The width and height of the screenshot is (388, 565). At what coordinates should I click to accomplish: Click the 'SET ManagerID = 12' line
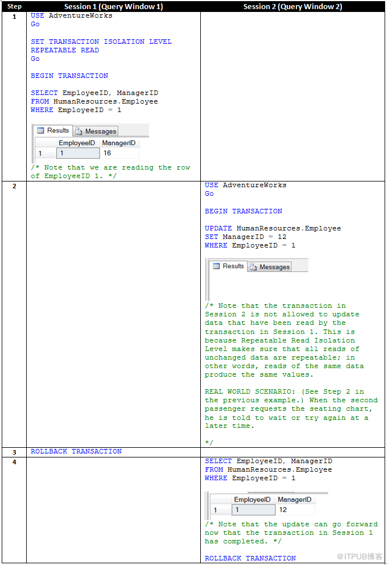click(246, 237)
